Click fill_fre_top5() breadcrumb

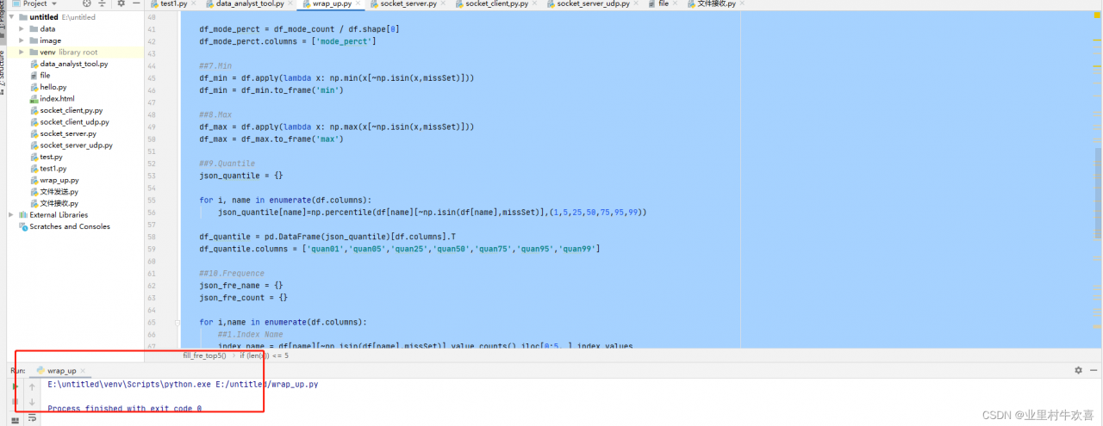[204, 355]
